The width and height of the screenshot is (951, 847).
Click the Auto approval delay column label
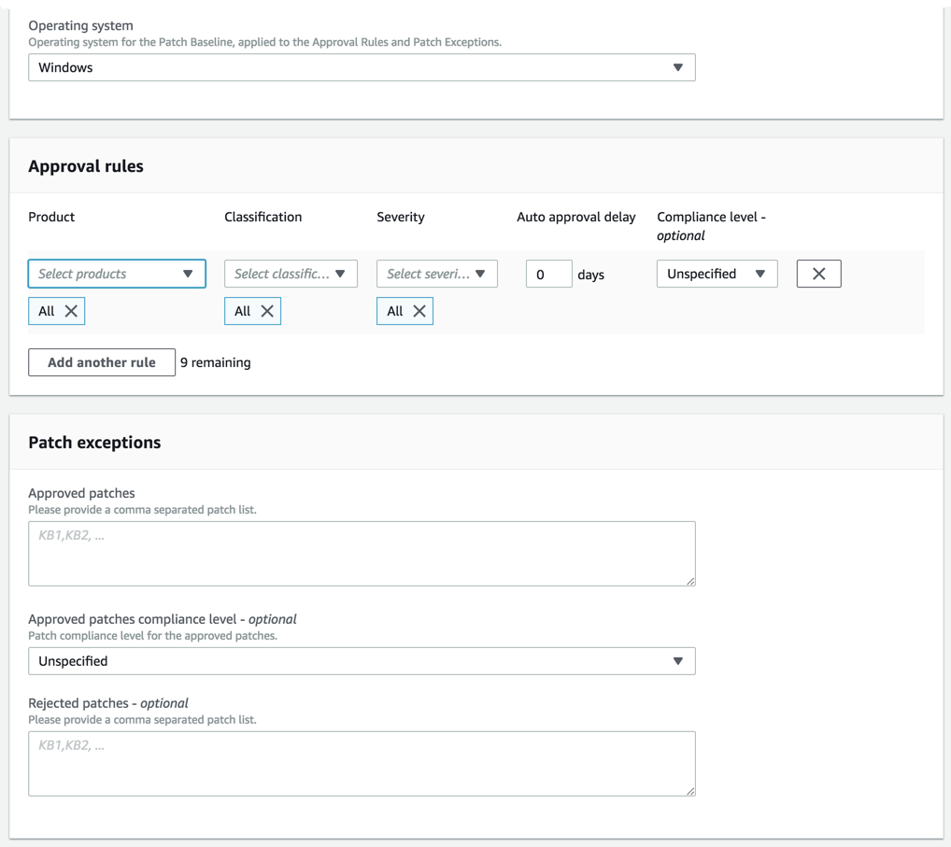click(575, 217)
